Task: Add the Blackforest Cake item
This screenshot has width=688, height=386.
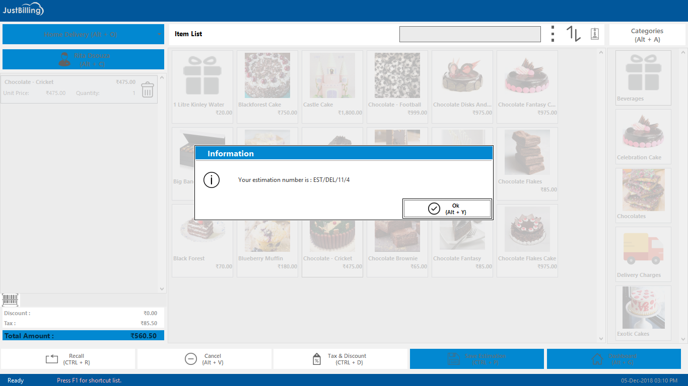Action: pyautogui.click(x=267, y=86)
